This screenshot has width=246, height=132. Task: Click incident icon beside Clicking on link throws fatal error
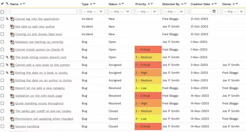tap(12, 34)
